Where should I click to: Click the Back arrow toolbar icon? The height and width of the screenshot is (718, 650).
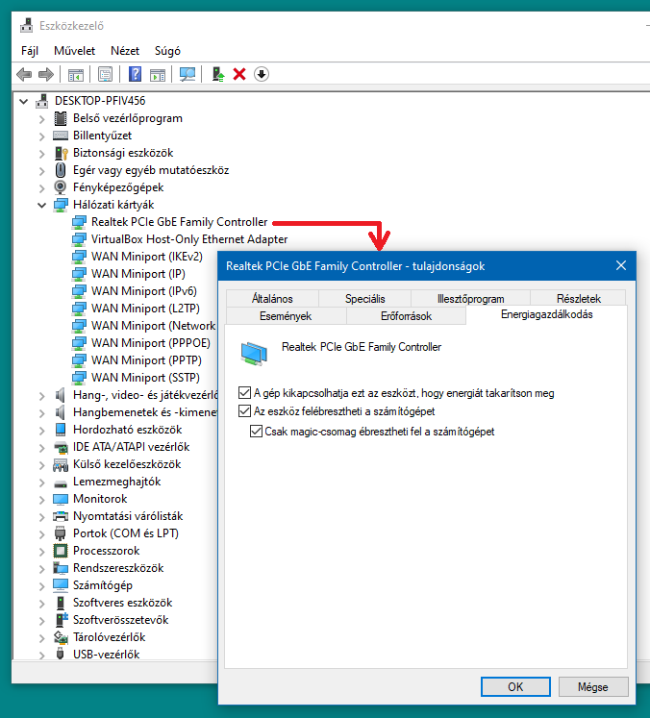(24, 74)
